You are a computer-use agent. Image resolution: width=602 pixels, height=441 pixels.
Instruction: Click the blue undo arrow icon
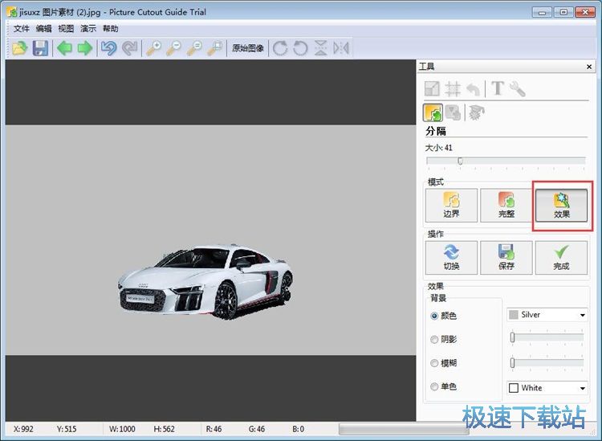[108, 48]
